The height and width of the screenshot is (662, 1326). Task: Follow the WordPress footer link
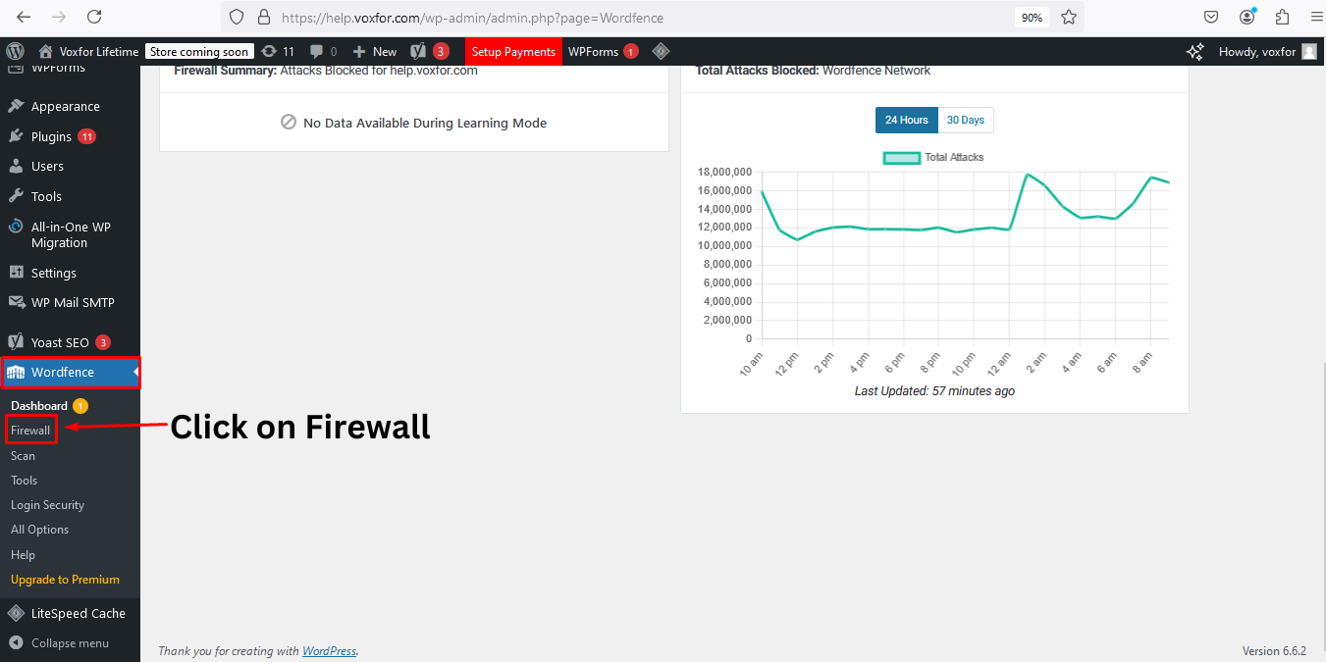point(329,650)
